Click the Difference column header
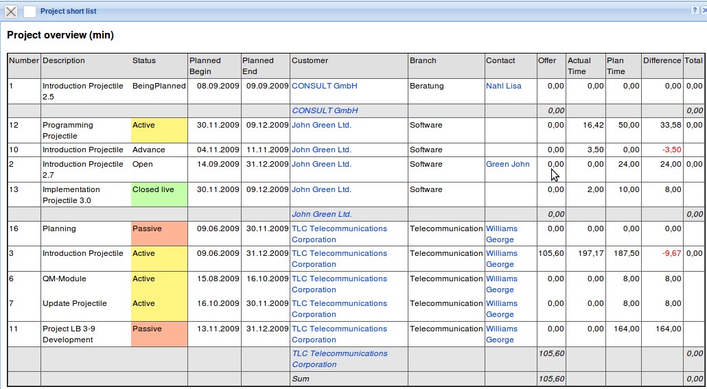 662,61
